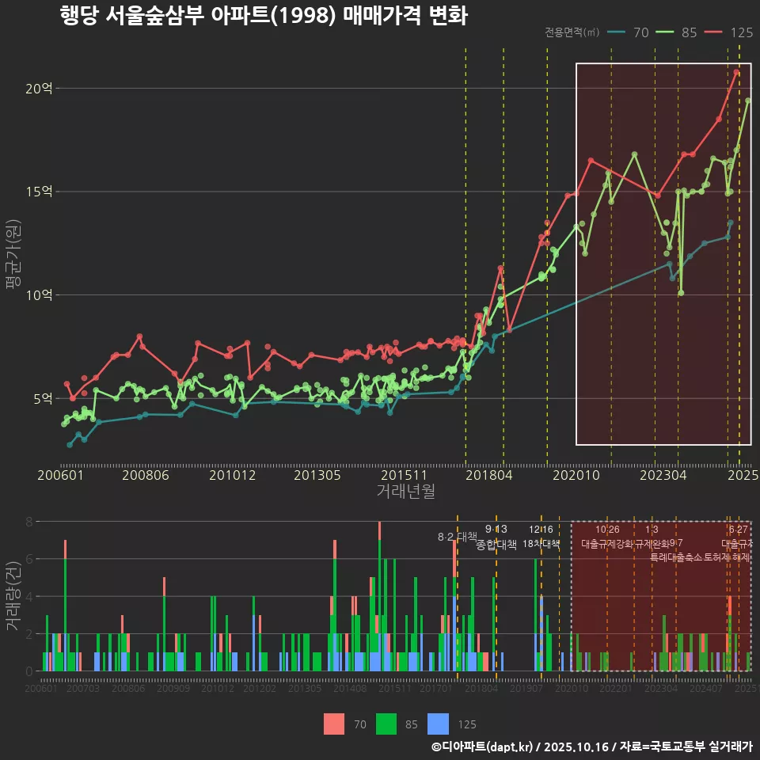Viewport: 760px width, 760px height.
Task: Click the highest red data point near 20억
Action: [736, 72]
